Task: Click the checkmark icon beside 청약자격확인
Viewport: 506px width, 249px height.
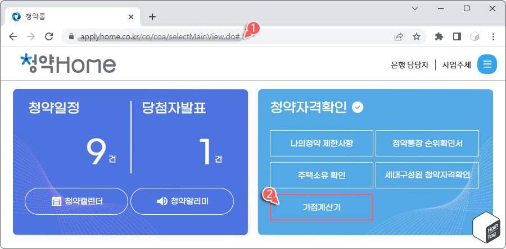Action: (x=358, y=107)
